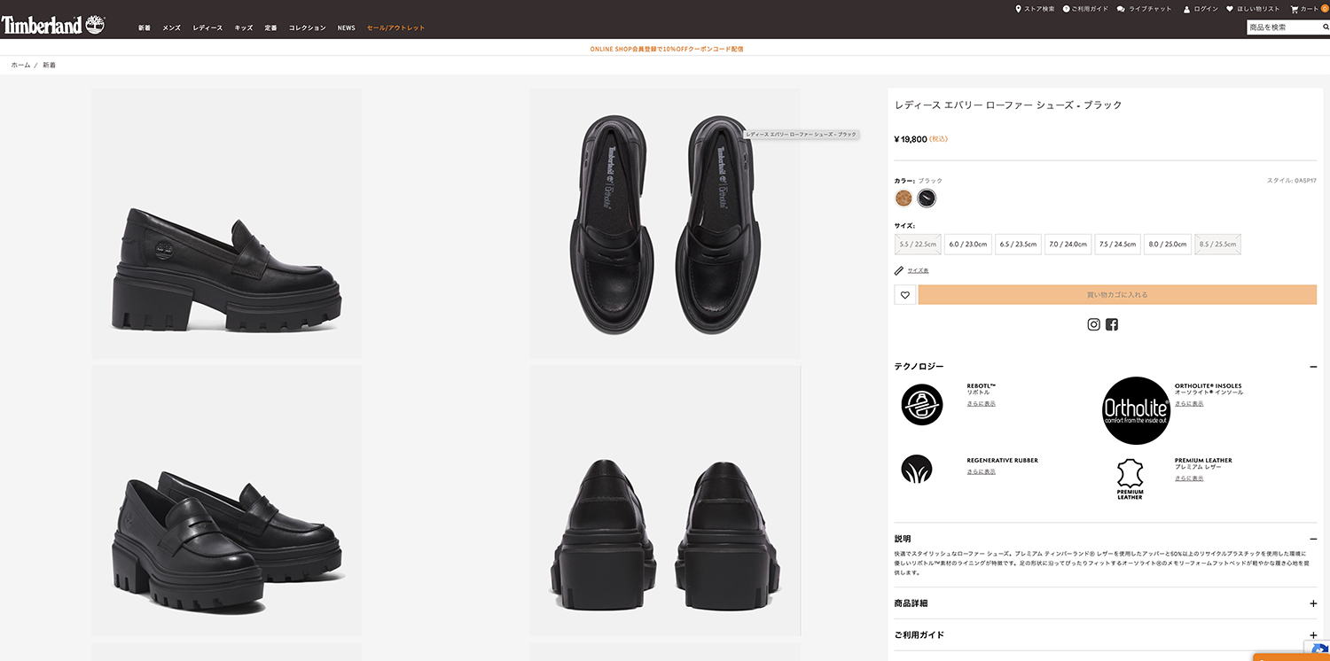Go to 新着 in breadcrumb
The width and height of the screenshot is (1330, 661).
49,66
